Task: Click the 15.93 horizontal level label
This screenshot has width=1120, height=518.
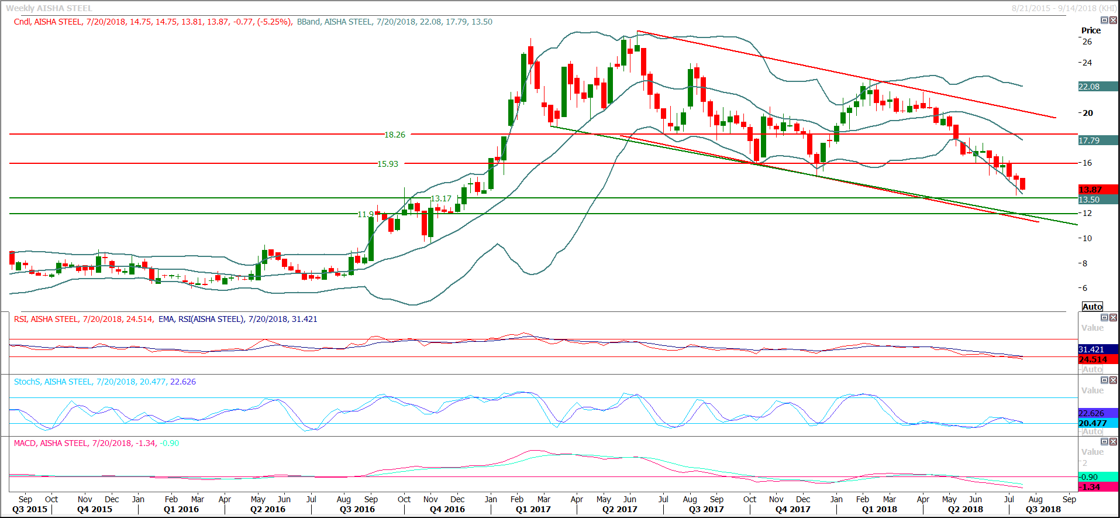Action: click(x=388, y=164)
